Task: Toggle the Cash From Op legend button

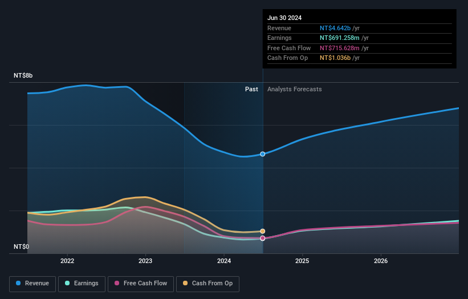Action: (x=207, y=284)
